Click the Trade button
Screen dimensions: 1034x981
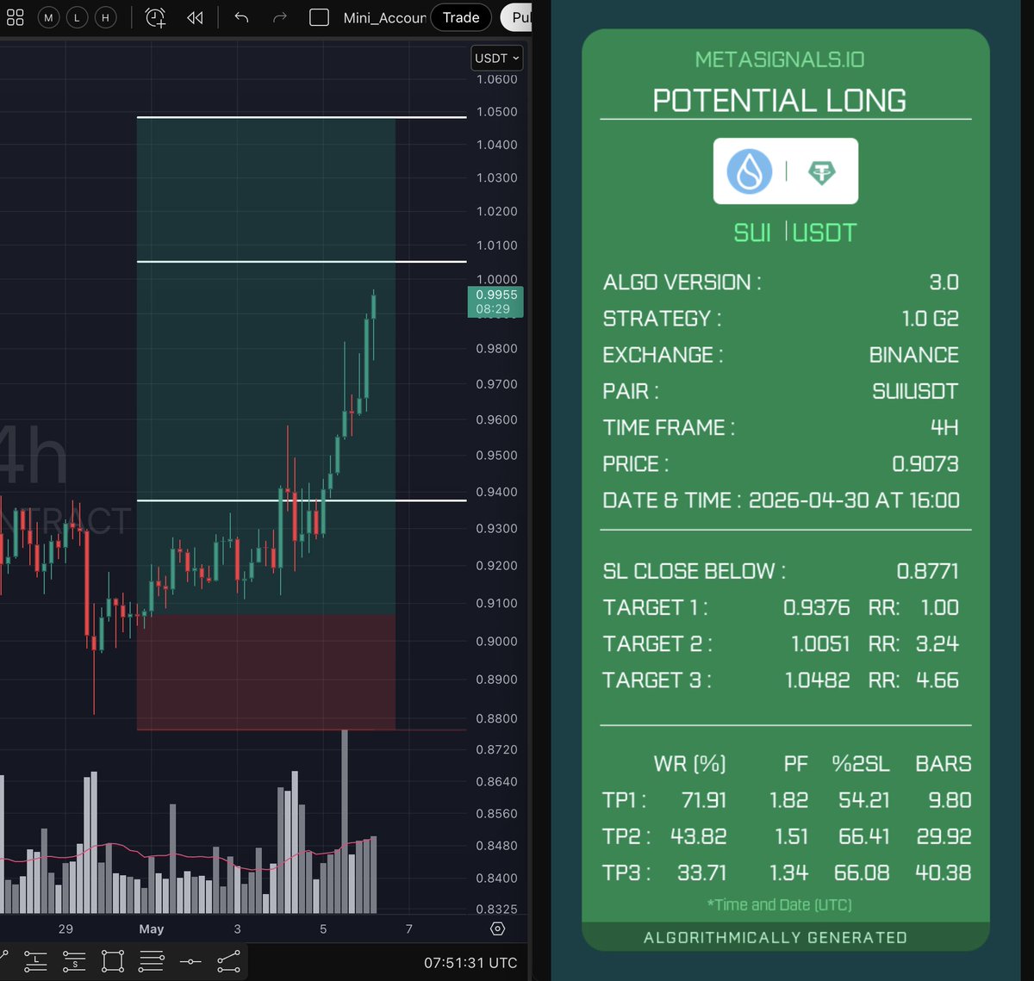tap(461, 17)
